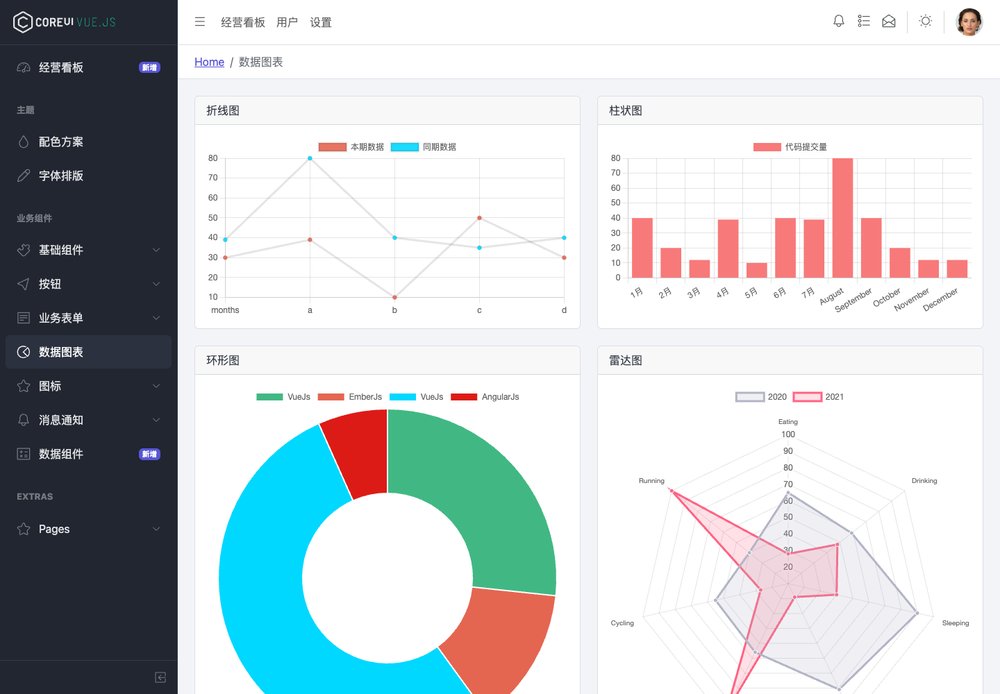
Task: Click the Drinking label on radar chart
Action: coord(924,480)
